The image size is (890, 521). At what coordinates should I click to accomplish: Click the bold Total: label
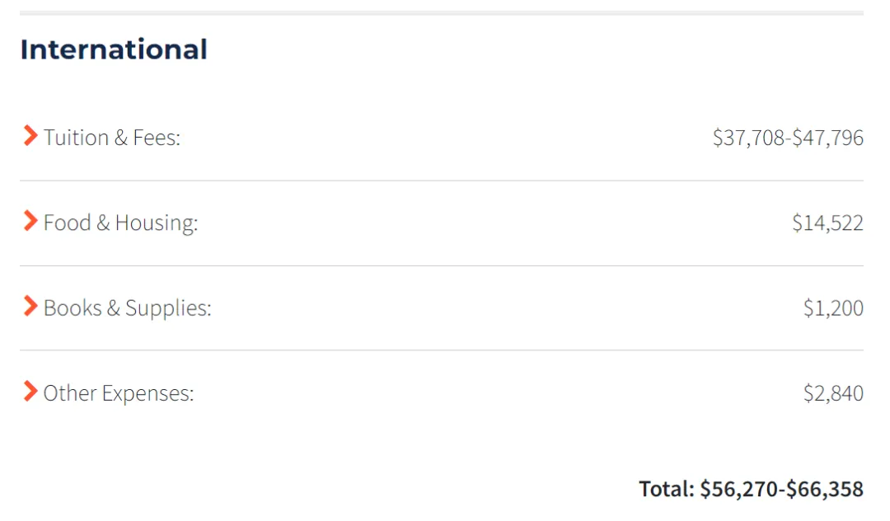667,489
